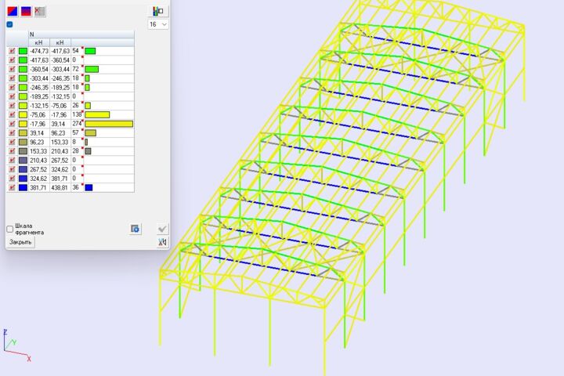Click the element count 57
The width and height of the screenshot is (564, 376).
pos(75,132)
